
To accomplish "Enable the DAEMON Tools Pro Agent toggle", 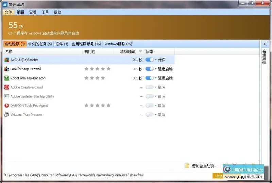I will coord(149,106).
